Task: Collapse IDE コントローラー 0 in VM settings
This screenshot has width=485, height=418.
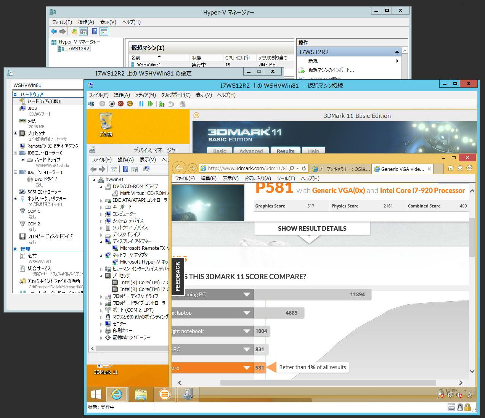Action: tap(15, 153)
